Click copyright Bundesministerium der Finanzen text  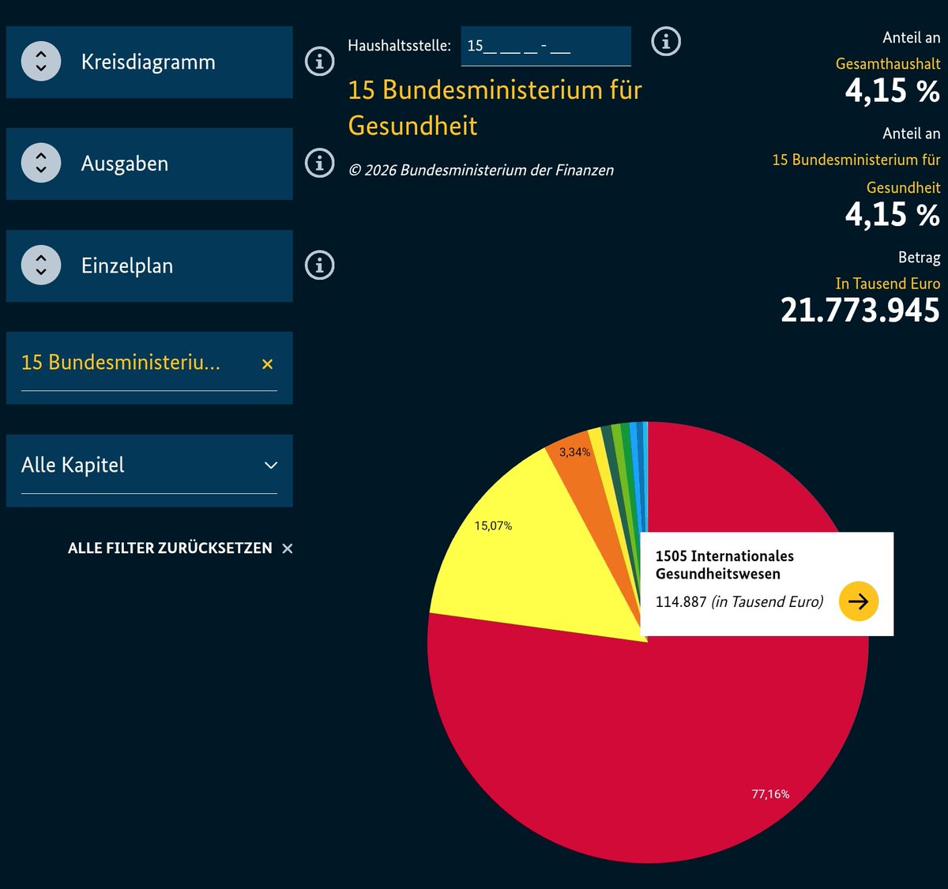(x=481, y=170)
